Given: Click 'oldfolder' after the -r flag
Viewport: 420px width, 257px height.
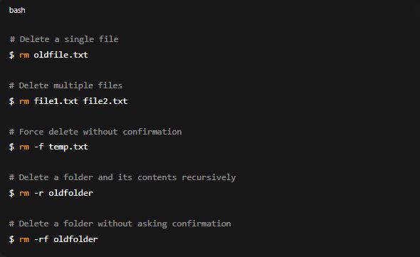Looking at the screenshot, I should (x=70, y=193).
